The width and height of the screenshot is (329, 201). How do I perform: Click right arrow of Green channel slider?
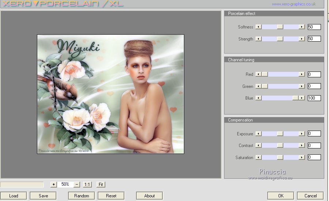tap(302, 86)
